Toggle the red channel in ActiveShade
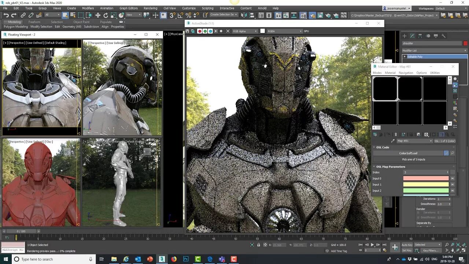 click(x=200, y=31)
